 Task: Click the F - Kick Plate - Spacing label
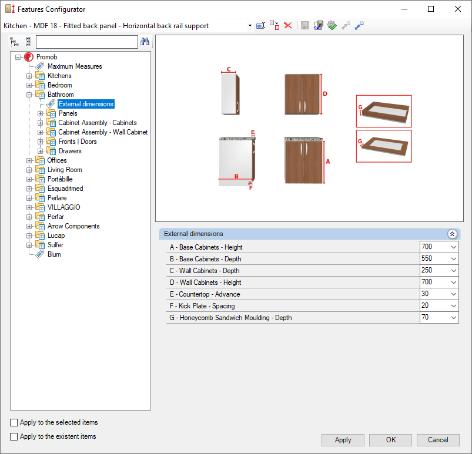pos(202,306)
